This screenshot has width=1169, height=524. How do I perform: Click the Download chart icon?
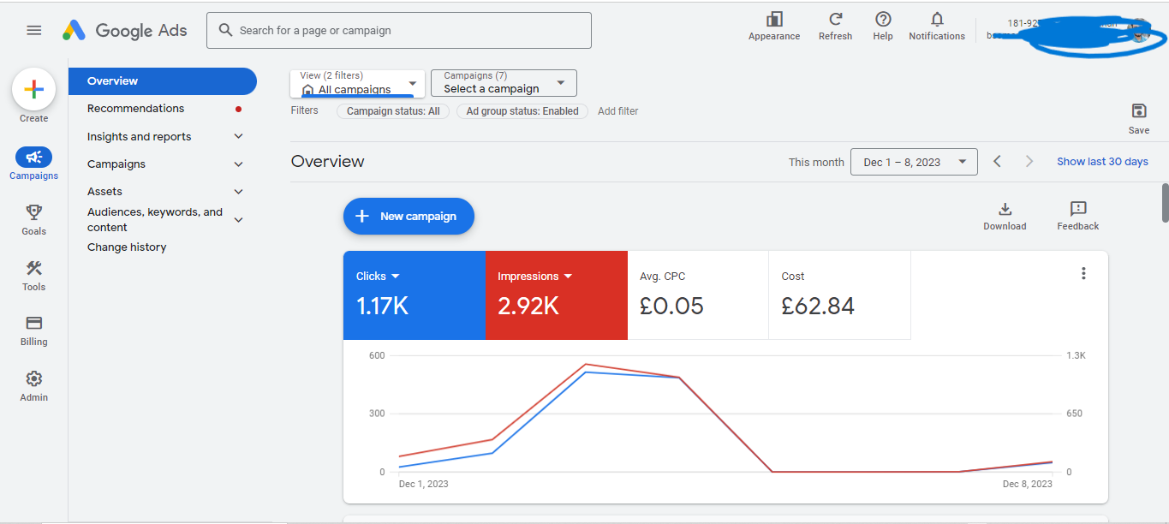(1005, 210)
